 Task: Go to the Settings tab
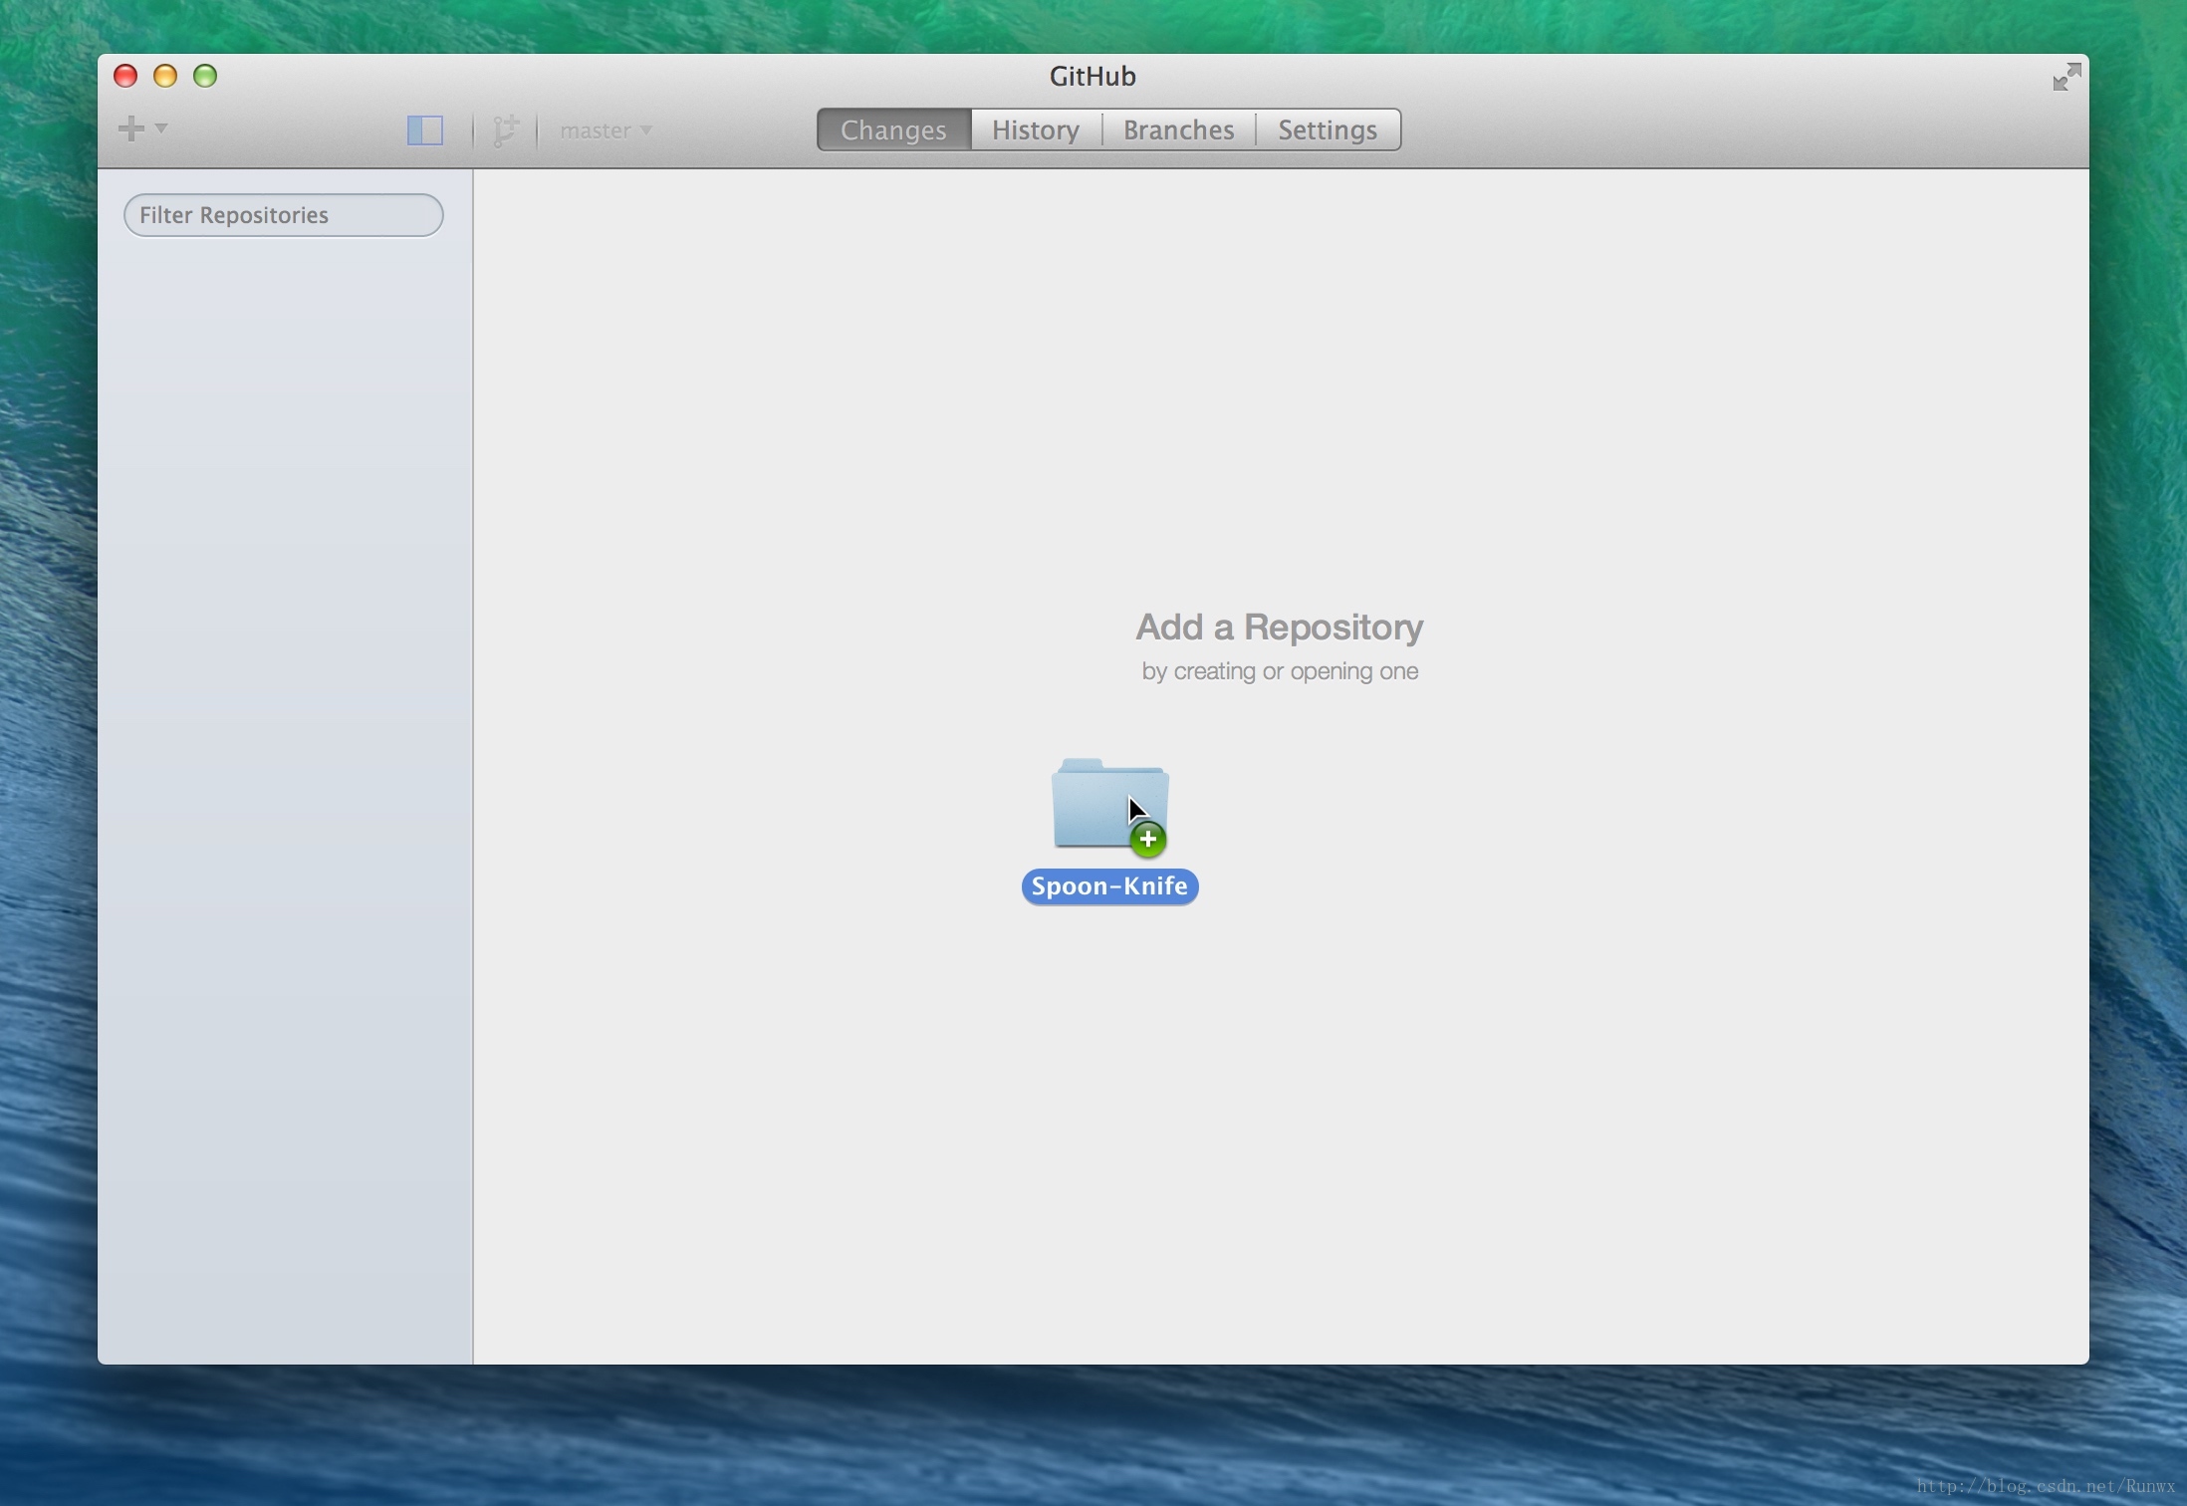pos(1327,130)
